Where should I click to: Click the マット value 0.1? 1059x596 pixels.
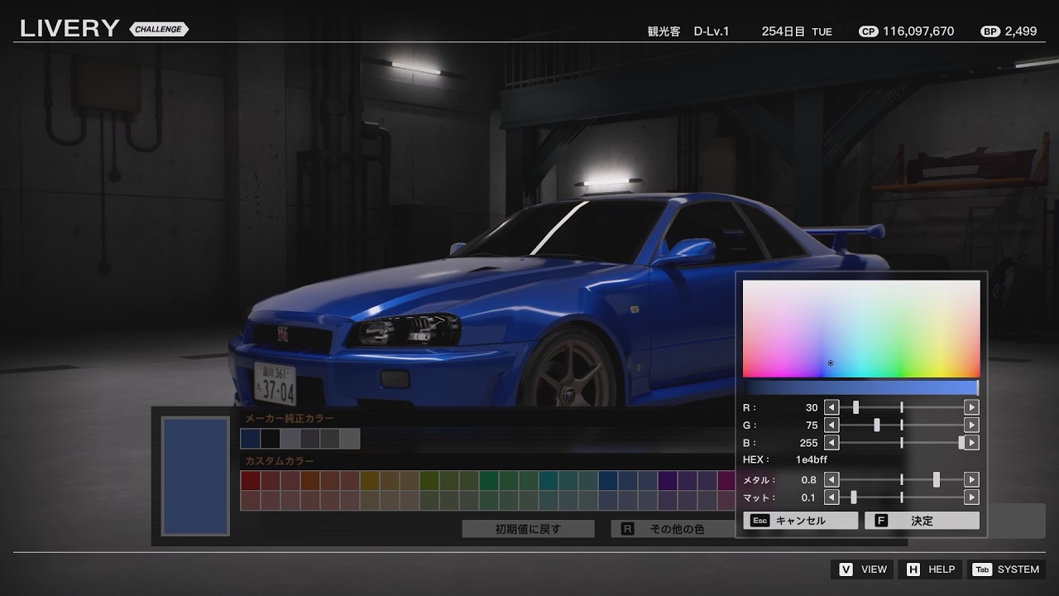point(808,497)
